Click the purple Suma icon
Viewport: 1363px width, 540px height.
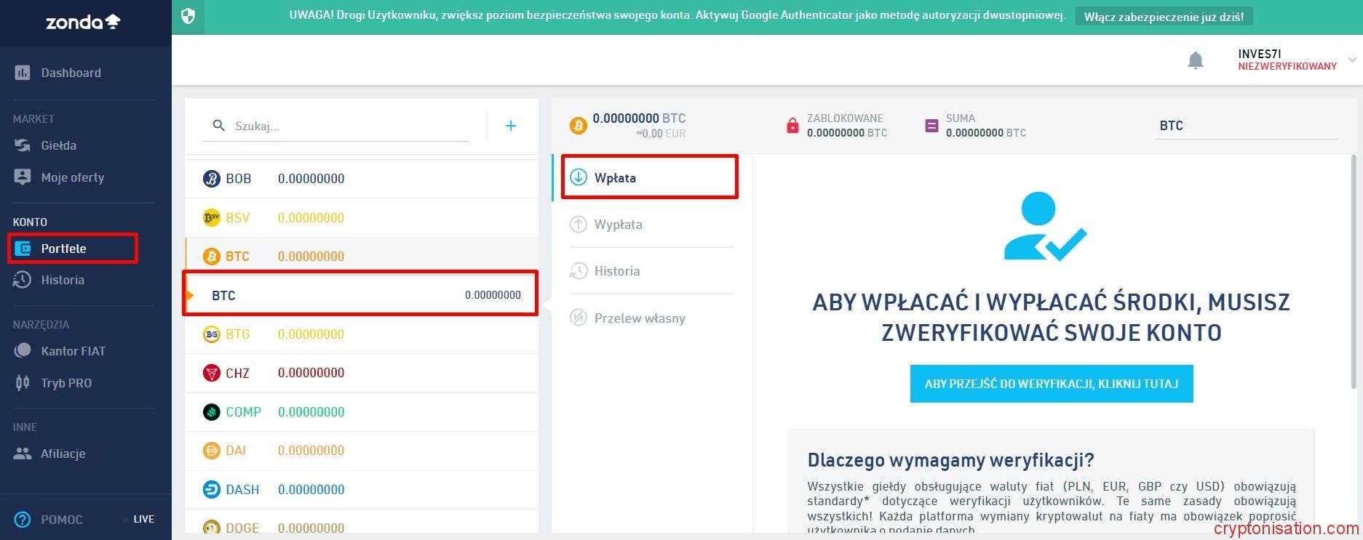tap(931, 126)
